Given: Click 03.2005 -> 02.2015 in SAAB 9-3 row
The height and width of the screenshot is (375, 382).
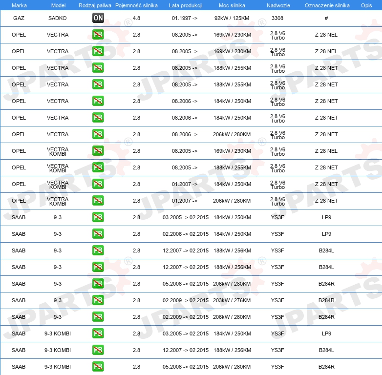Looking at the screenshot, I should (186, 217).
